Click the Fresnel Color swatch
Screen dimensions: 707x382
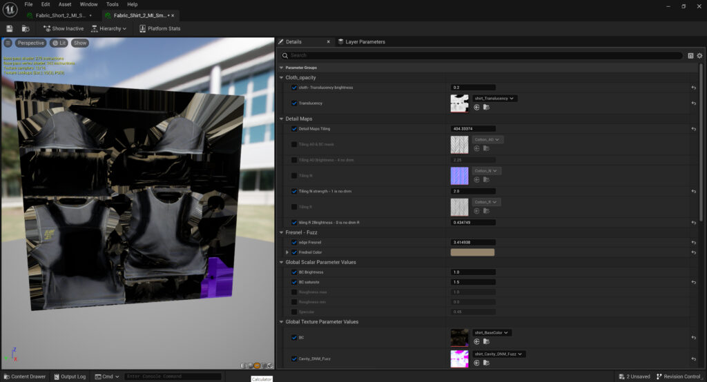pyautogui.click(x=472, y=252)
